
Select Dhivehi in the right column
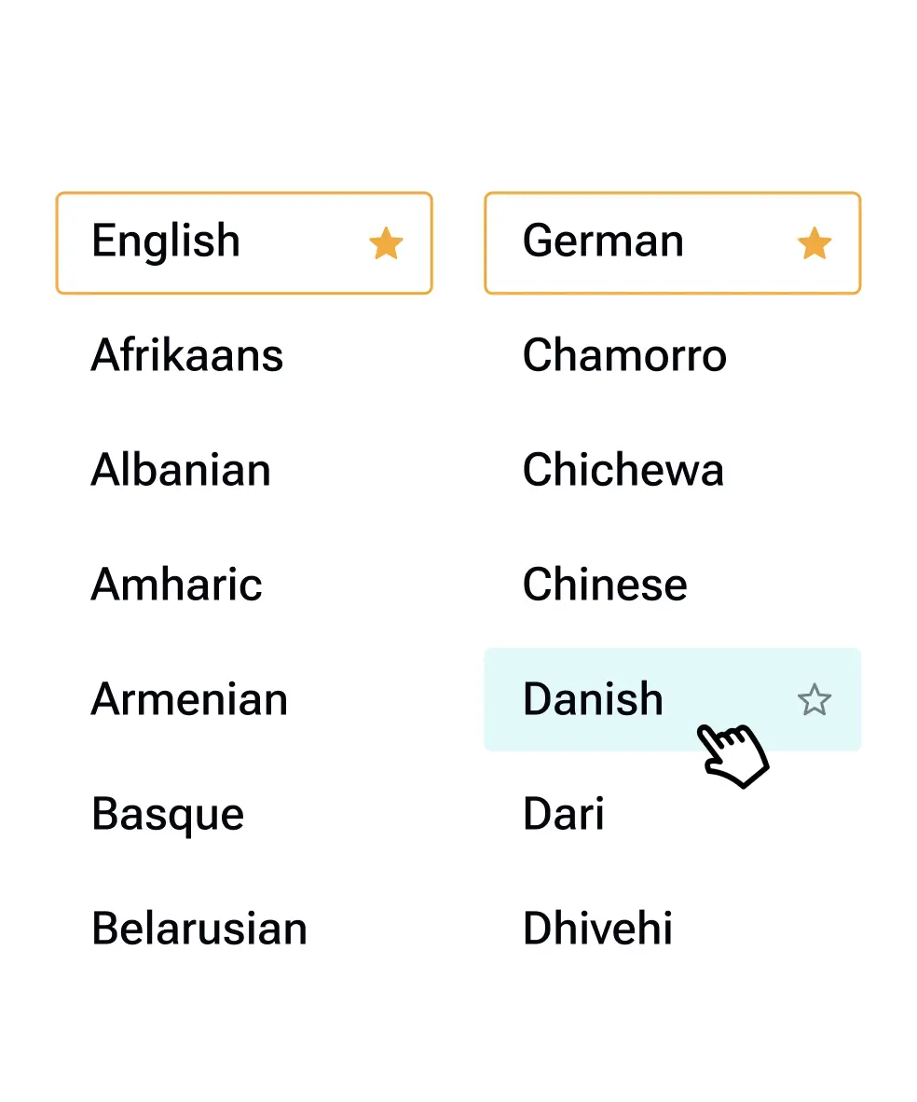597,930
